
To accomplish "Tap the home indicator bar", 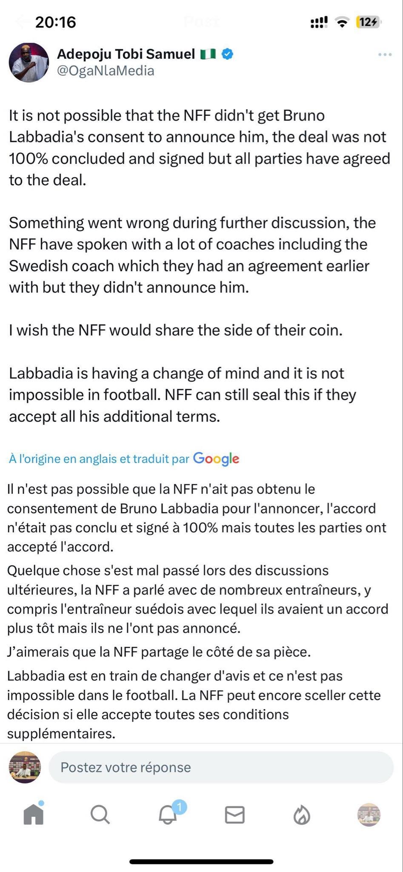I will pyautogui.click(x=201, y=861).
